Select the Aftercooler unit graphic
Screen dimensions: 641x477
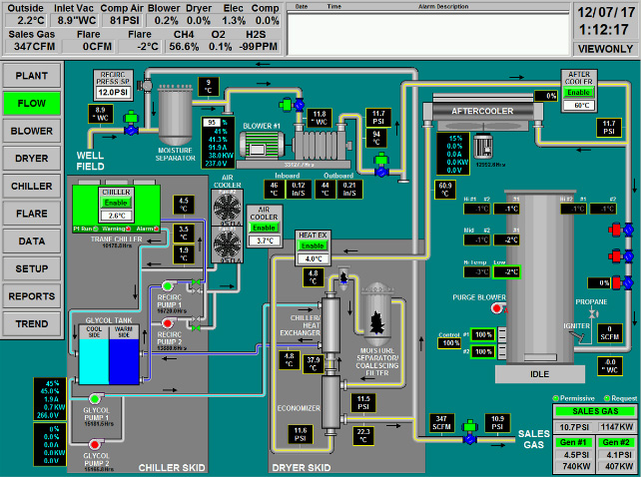(x=483, y=111)
